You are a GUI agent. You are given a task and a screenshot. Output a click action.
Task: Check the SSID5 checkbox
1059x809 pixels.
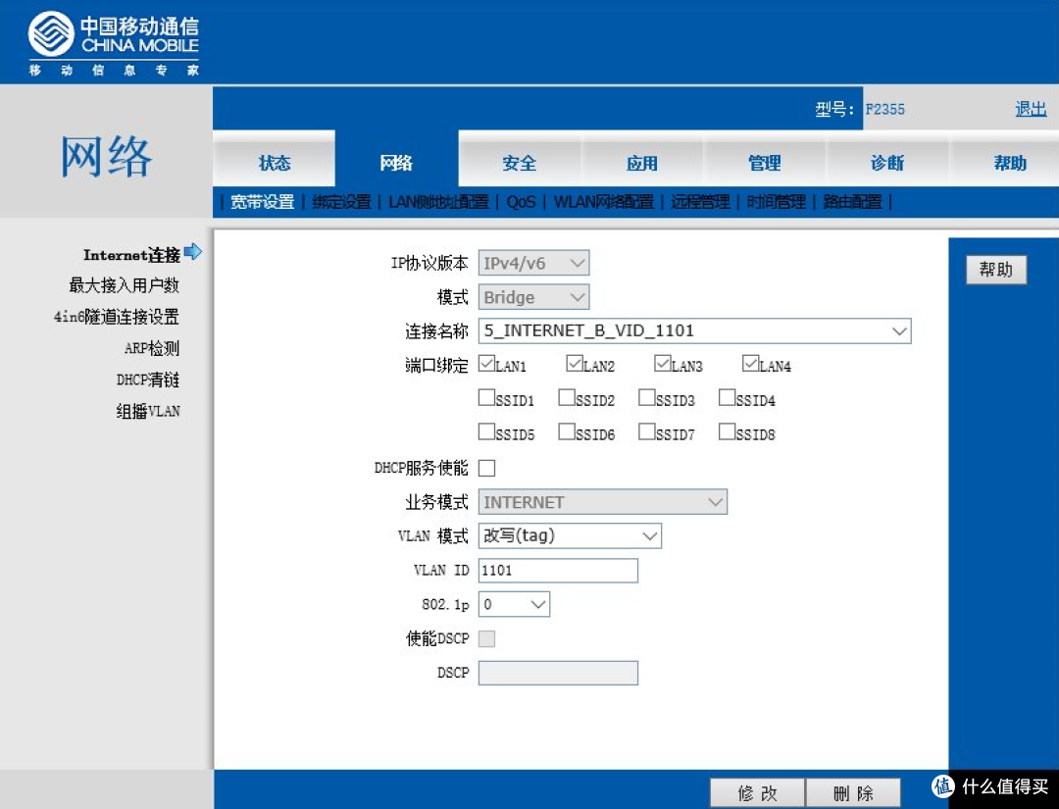[x=486, y=430]
